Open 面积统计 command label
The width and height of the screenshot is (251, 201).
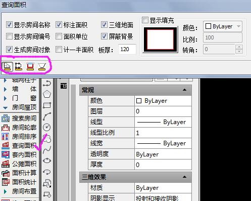24,182
